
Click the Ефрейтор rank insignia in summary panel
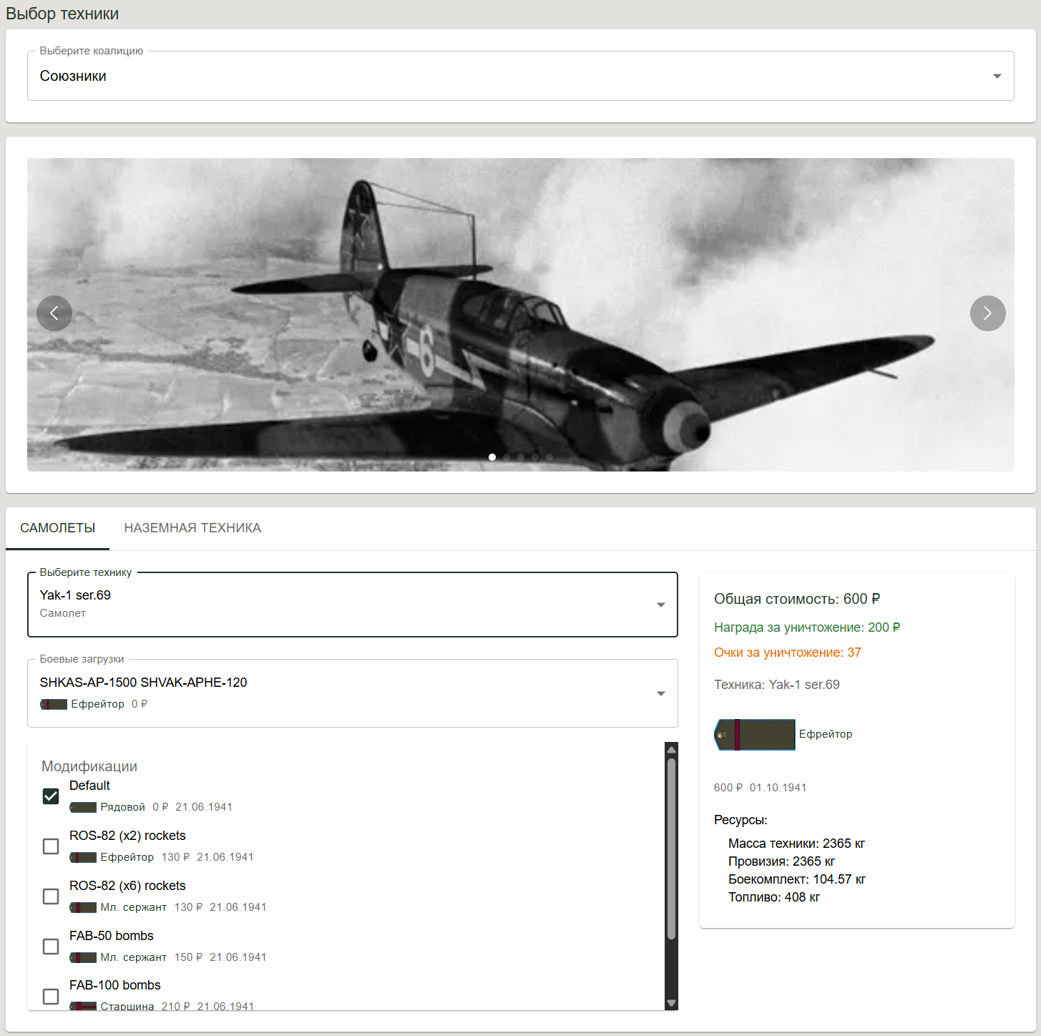[x=755, y=735]
